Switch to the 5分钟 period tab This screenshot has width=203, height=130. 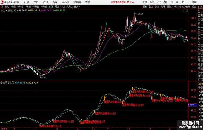point(20,7)
